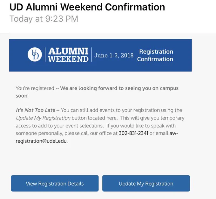Click the Update My Registration button

(146, 183)
